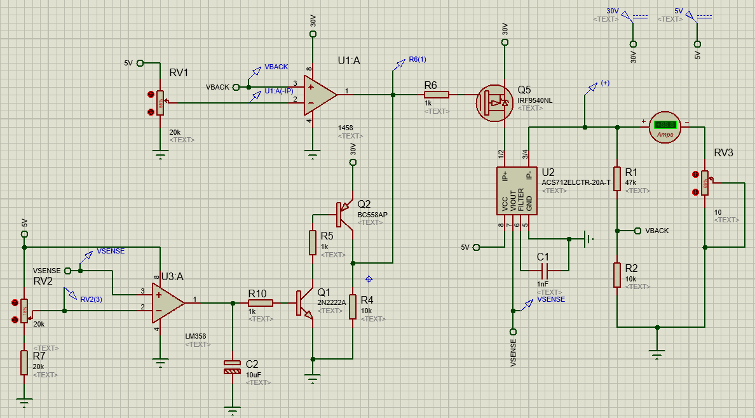755x418 pixels.
Task: Click the Q2 BC558AP transistor
Action: 344,213
